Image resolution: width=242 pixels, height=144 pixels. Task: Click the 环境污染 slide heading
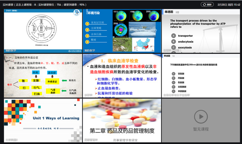(x=93, y=13)
